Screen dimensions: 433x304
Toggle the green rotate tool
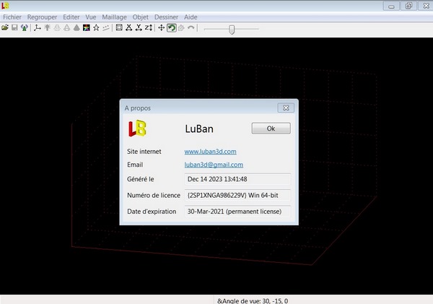(172, 27)
